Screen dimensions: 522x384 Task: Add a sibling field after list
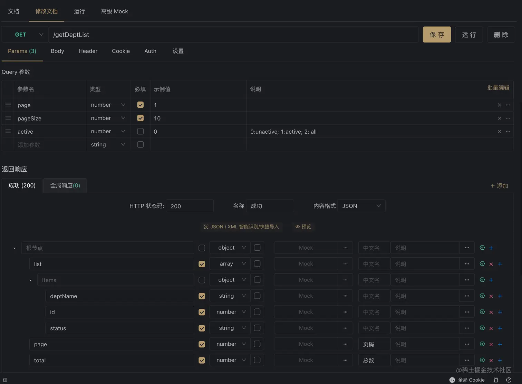500,264
